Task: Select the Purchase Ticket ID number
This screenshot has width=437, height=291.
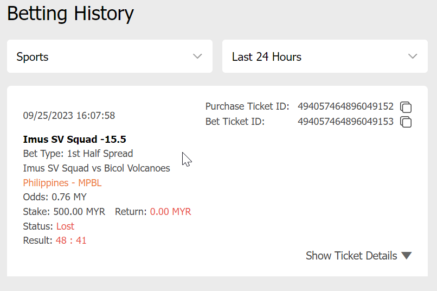Action: [x=345, y=106]
